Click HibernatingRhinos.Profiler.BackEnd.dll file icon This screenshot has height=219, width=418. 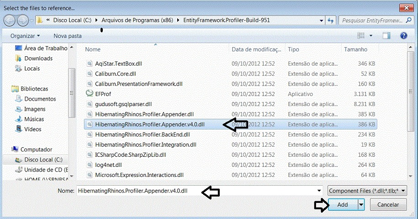90,135
